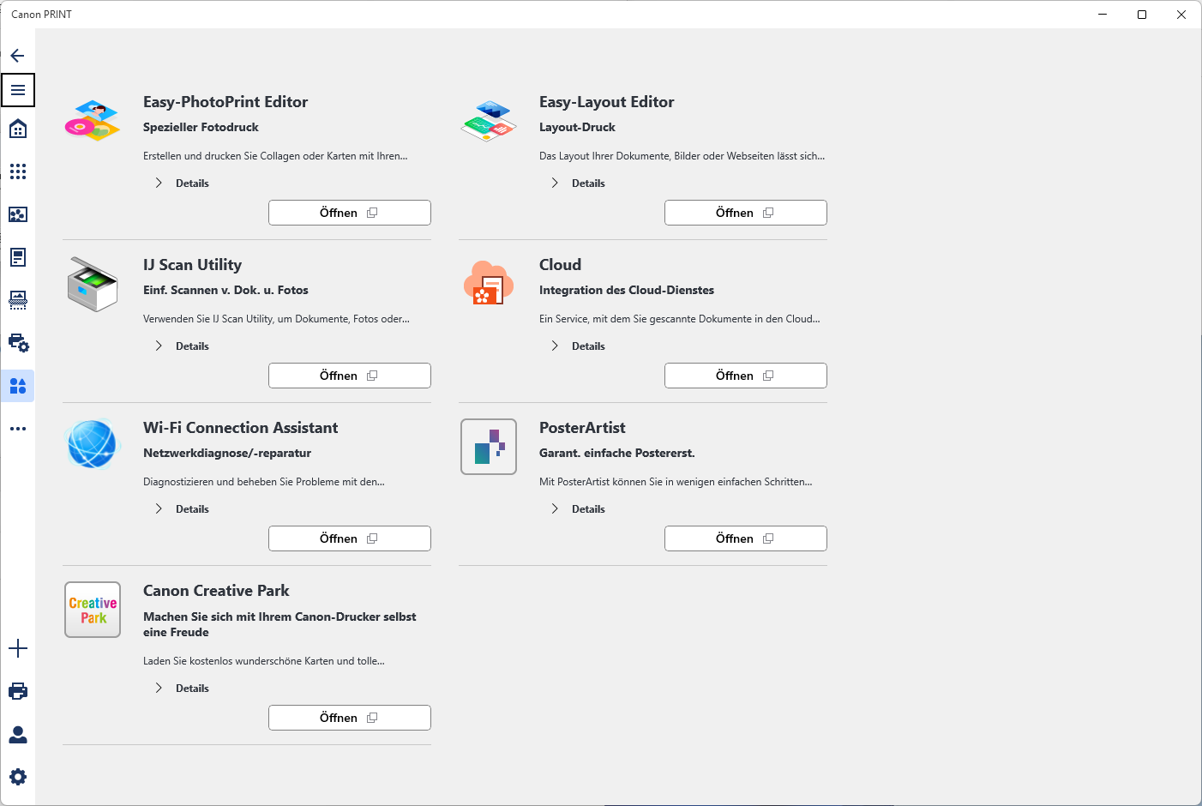Open IJ Scan Utility with Öffnen button
The height and width of the screenshot is (806, 1202).
point(350,376)
